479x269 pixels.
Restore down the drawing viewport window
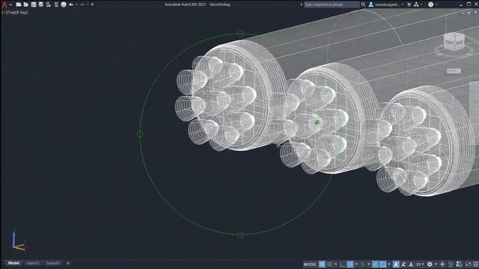[x=469, y=13]
